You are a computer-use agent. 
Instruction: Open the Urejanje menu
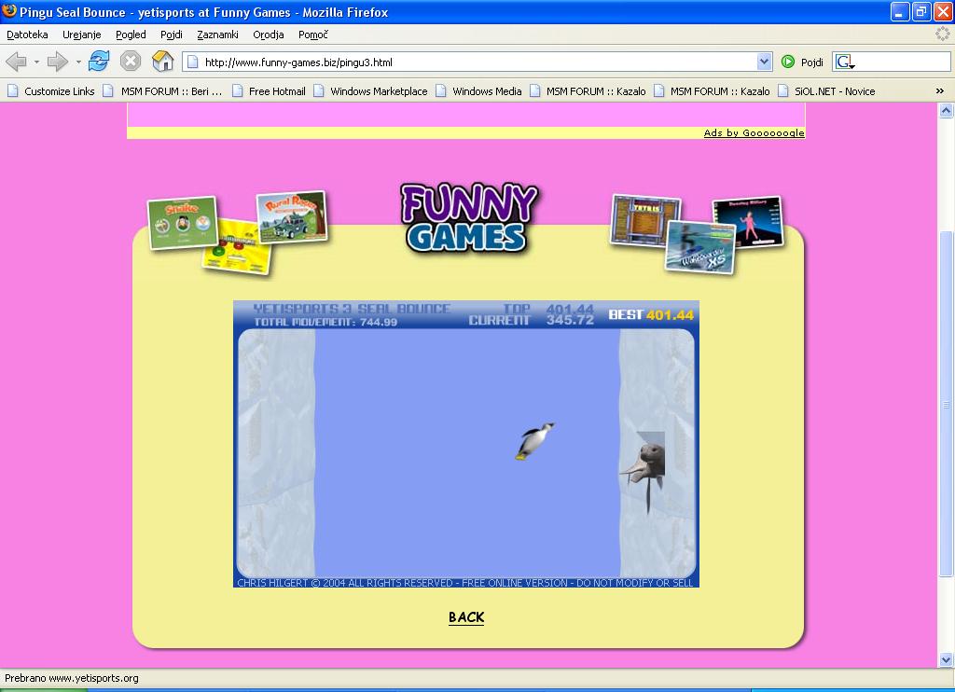pyautogui.click(x=82, y=35)
